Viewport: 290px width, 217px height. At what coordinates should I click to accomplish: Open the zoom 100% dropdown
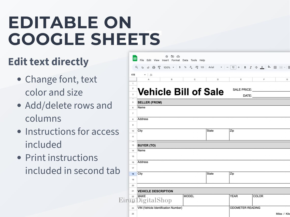click(x=168, y=67)
